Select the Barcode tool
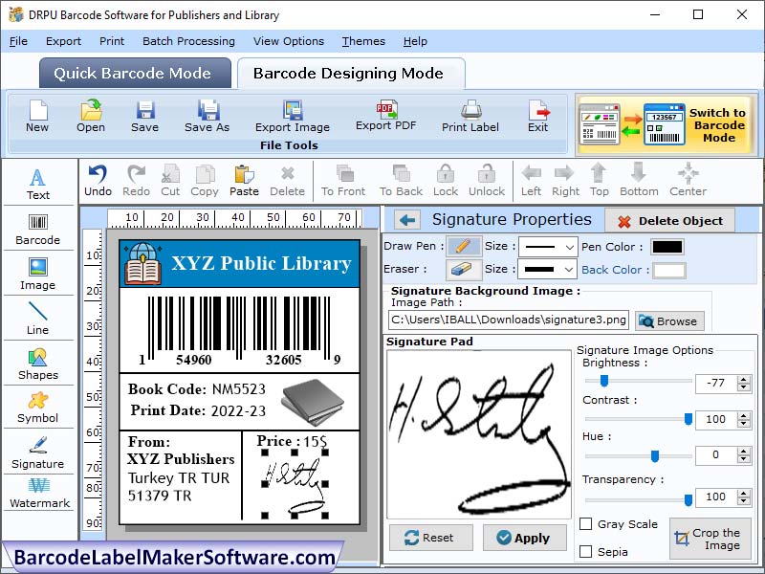Viewport: 765px width, 574px height. (38, 227)
